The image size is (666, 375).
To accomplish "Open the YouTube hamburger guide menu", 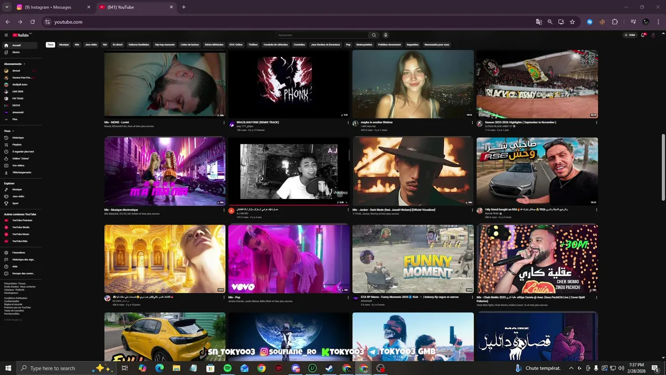I will (x=6, y=35).
